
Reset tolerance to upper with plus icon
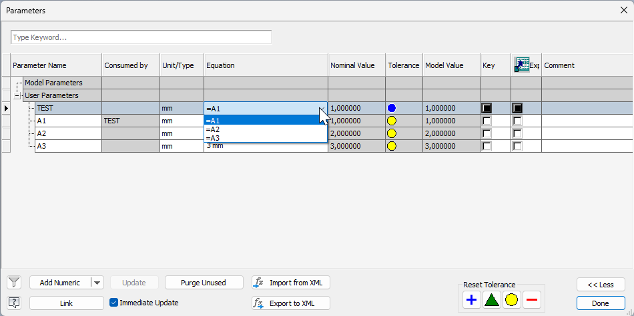tap(471, 300)
